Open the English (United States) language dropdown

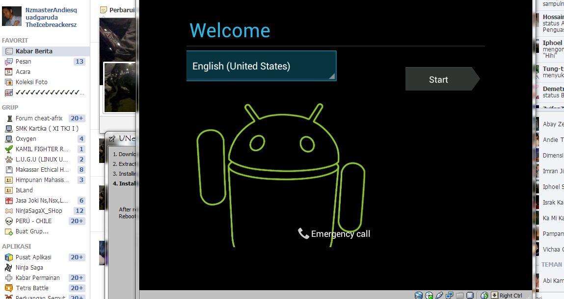click(262, 66)
